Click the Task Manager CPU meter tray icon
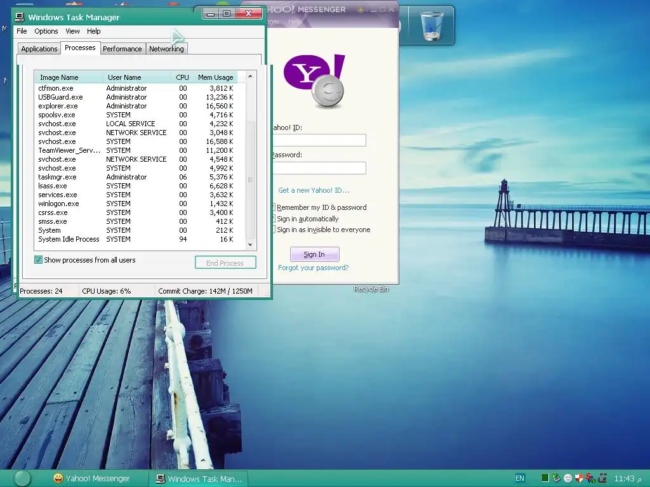This screenshot has height=487, width=650. click(545, 478)
